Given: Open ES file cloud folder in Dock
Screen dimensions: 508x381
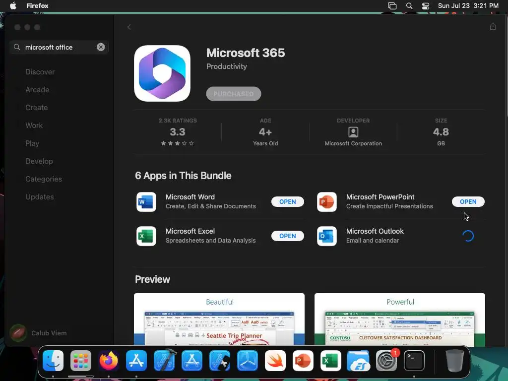Looking at the screenshot, I should 358,361.
